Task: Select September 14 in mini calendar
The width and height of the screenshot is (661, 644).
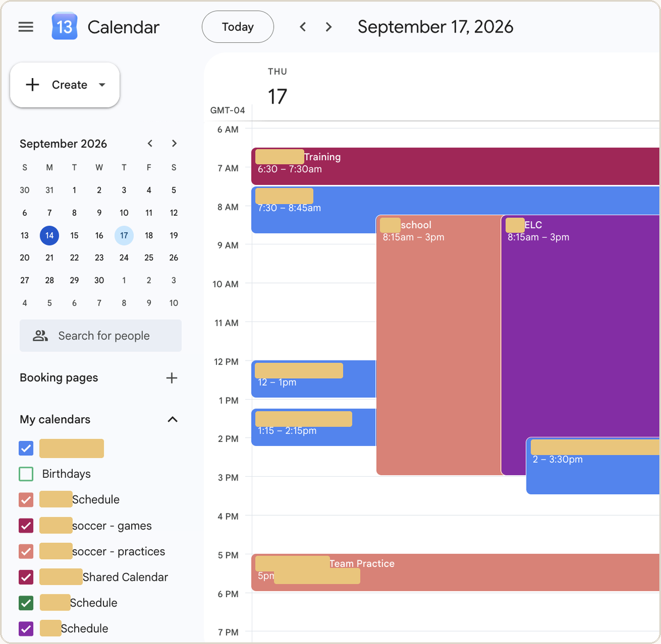Action: click(50, 236)
